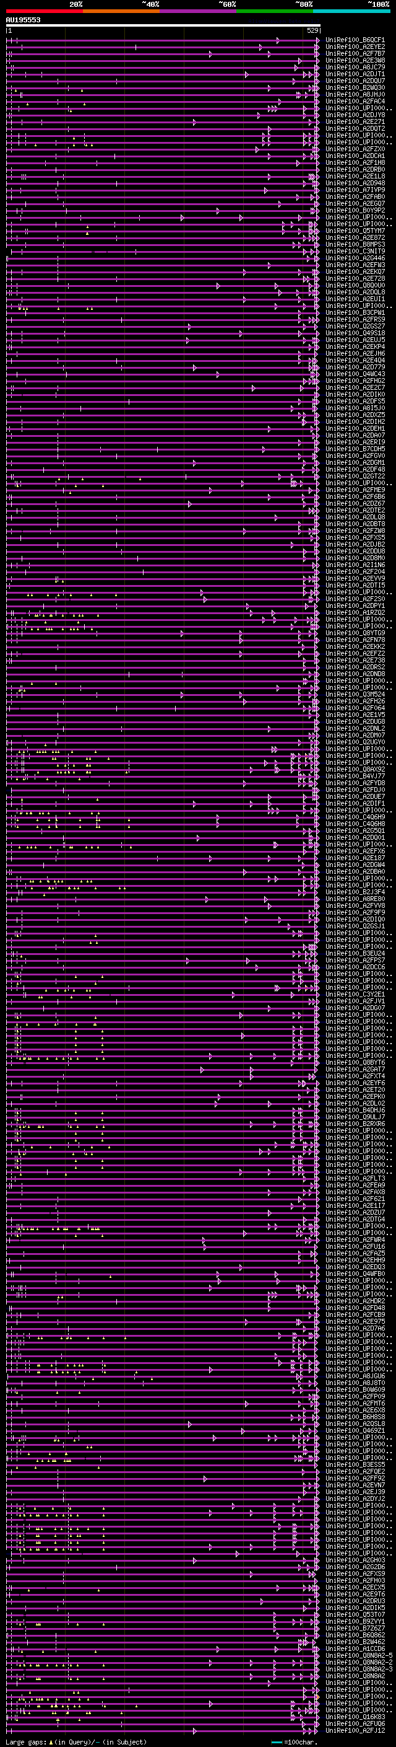Choose hit UniRef100_A2DJT1
Viewport: 396px width, 1747px height.
click(x=355, y=74)
